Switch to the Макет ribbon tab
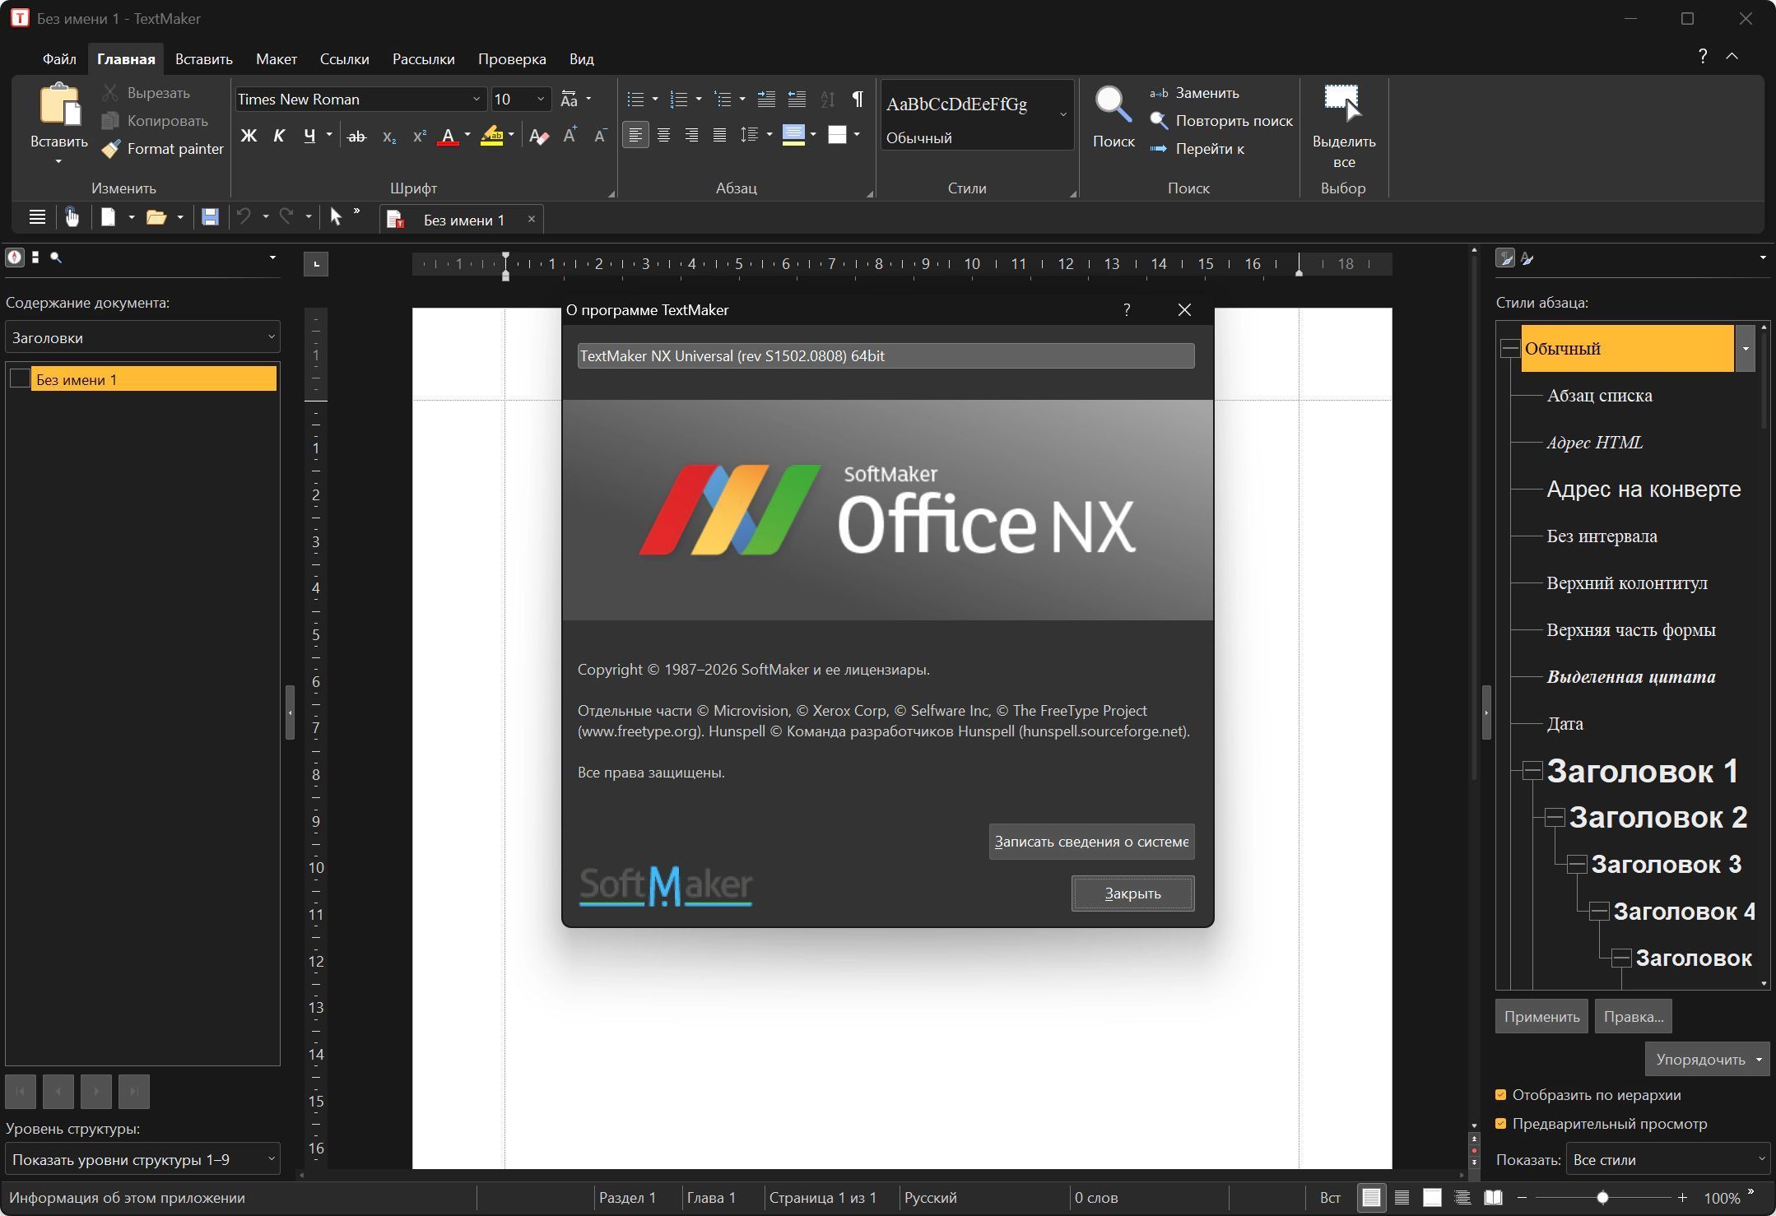This screenshot has height=1216, width=1776. click(277, 59)
